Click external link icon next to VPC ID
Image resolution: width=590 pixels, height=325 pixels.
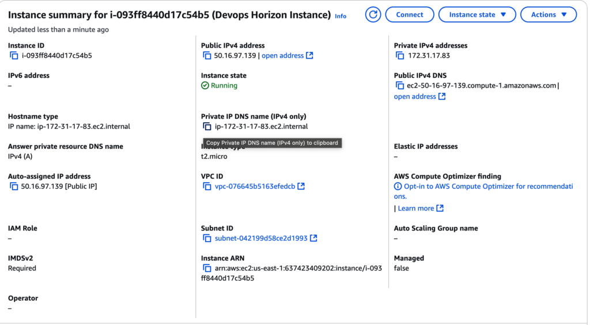click(x=301, y=186)
